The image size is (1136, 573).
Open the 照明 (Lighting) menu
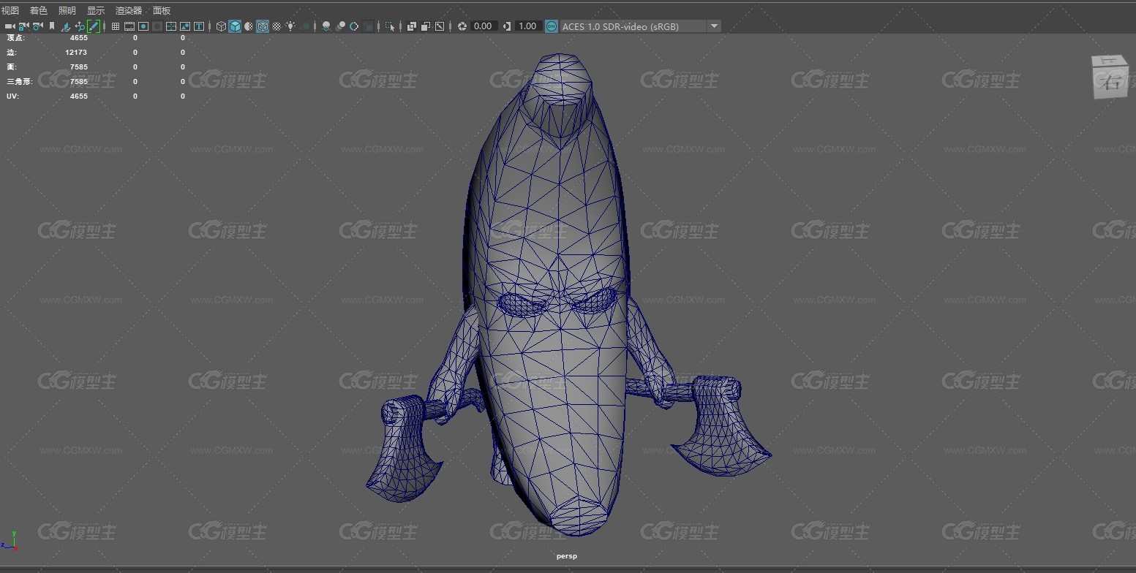click(67, 10)
